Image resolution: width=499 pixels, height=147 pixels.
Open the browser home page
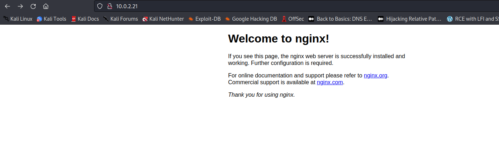pyautogui.click(x=46, y=6)
